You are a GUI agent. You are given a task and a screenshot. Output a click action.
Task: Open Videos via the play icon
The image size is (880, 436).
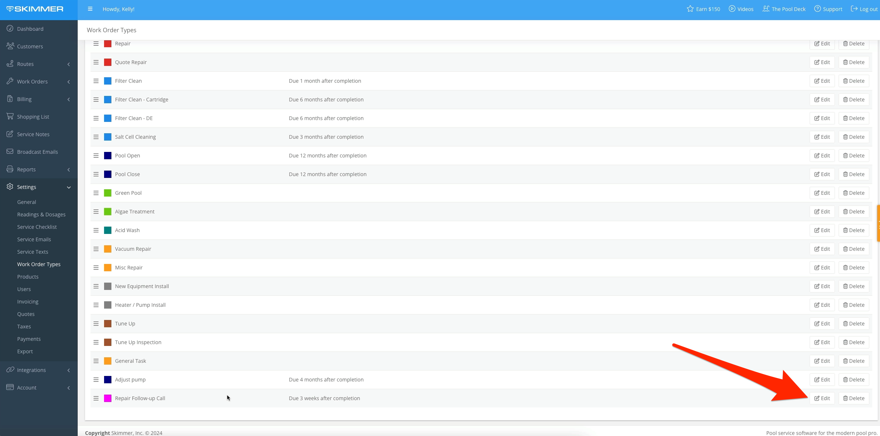click(731, 9)
